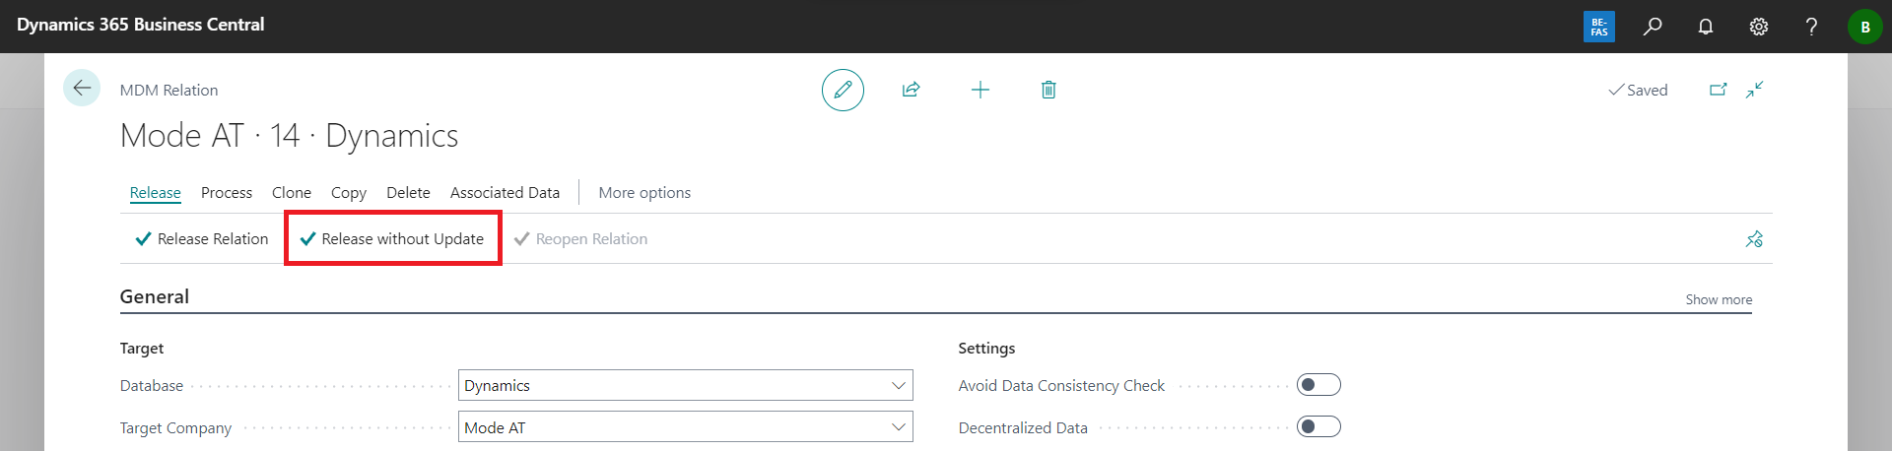
Task: Click Reopen Relation action
Action: 580,239
